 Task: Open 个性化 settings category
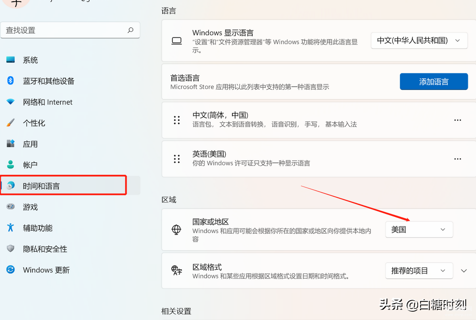[x=70, y=123]
